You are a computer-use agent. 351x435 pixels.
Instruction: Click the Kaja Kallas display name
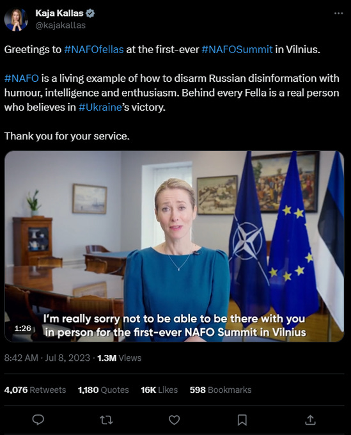click(x=59, y=13)
